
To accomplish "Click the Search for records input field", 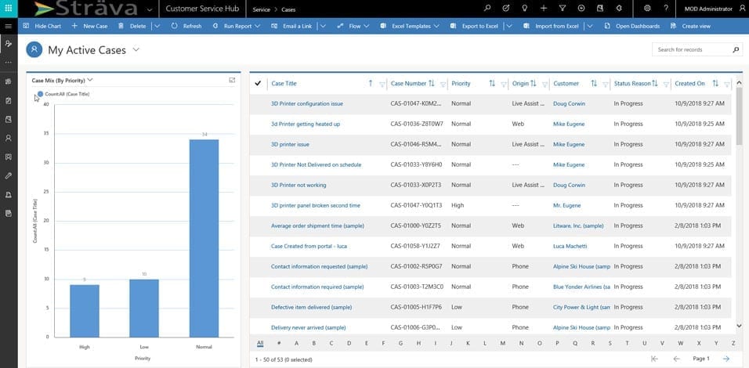I will (x=691, y=49).
